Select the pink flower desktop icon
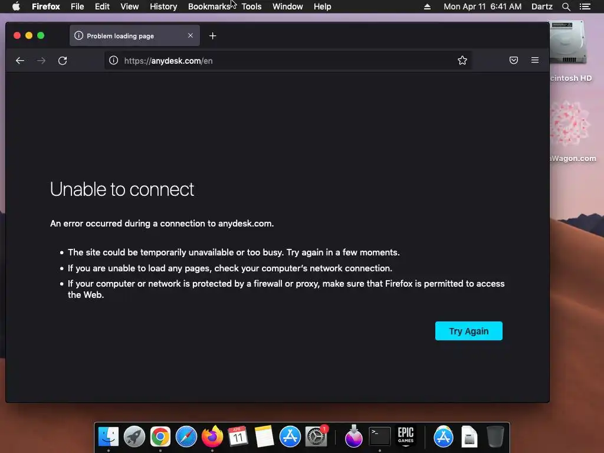Viewport: 604px width, 453px height. (569, 123)
